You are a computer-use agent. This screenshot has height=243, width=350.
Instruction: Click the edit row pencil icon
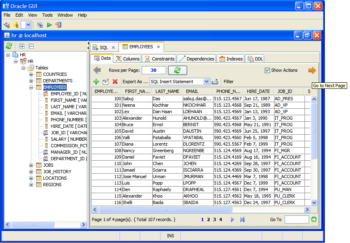[106, 82]
